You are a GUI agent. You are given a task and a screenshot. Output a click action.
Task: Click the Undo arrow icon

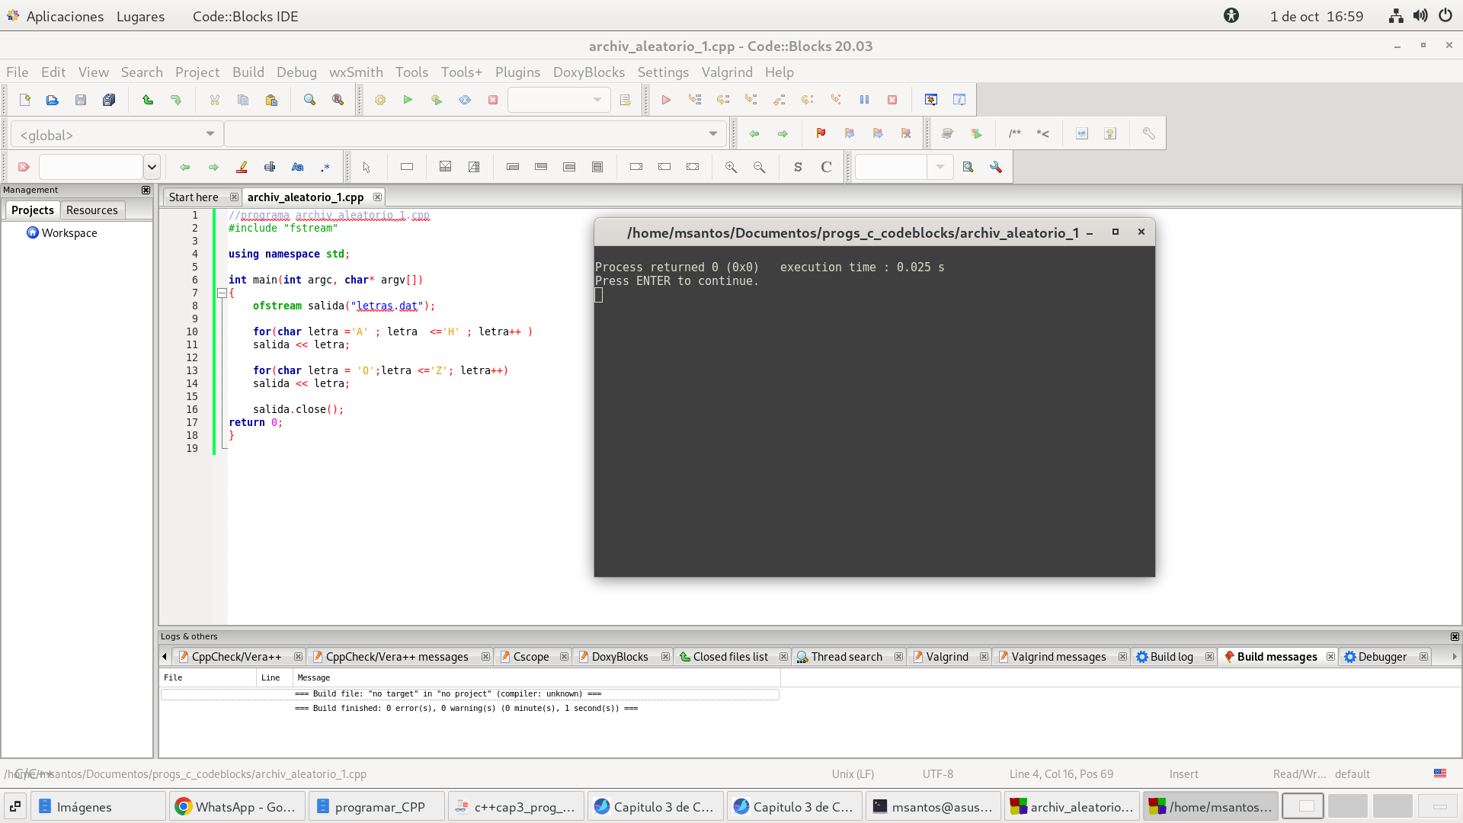click(147, 100)
